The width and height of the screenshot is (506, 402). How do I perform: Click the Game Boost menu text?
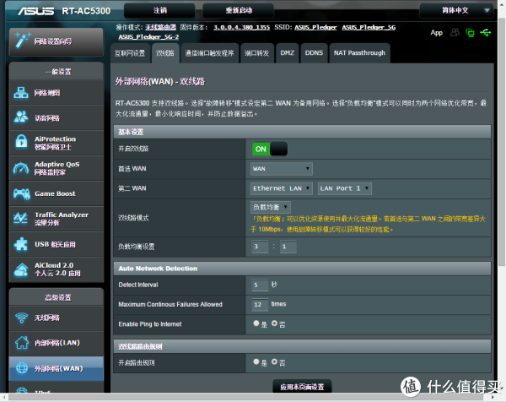click(x=55, y=193)
